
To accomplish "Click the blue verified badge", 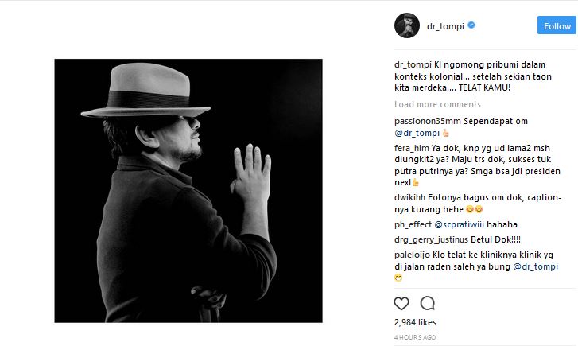I will pyautogui.click(x=471, y=25).
